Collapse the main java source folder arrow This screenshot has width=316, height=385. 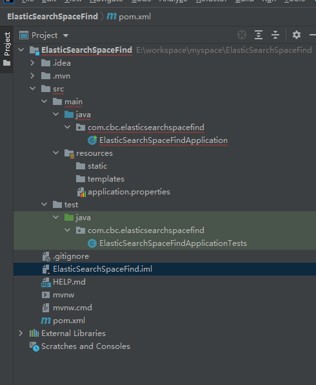coord(56,114)
